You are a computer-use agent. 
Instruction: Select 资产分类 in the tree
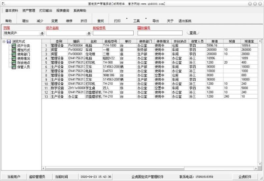click(x=23, y=46)
